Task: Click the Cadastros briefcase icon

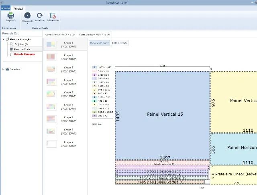Action: point(7,69)
